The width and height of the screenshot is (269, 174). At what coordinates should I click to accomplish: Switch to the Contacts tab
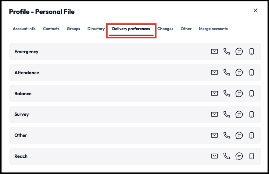[x=51, y=29]
